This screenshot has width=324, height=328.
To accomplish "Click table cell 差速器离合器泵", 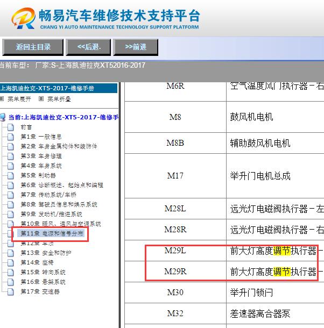I will (x=275, y=313).
